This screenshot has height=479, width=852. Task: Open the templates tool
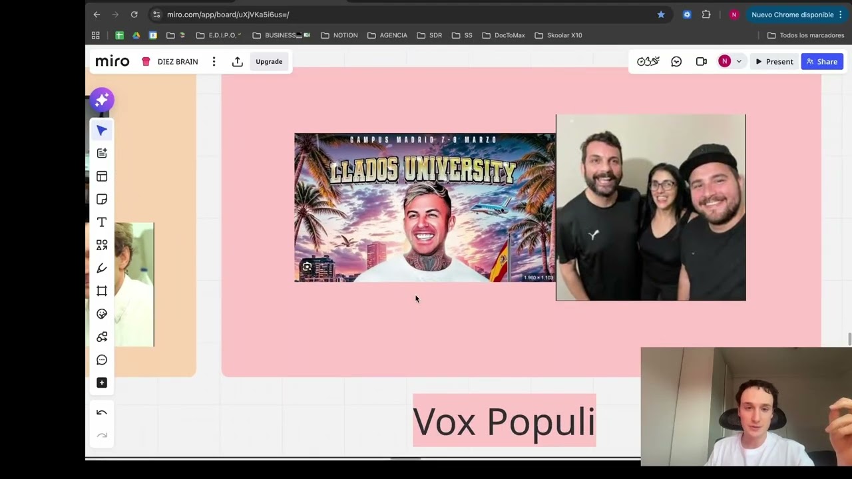(x=102, y=176)
